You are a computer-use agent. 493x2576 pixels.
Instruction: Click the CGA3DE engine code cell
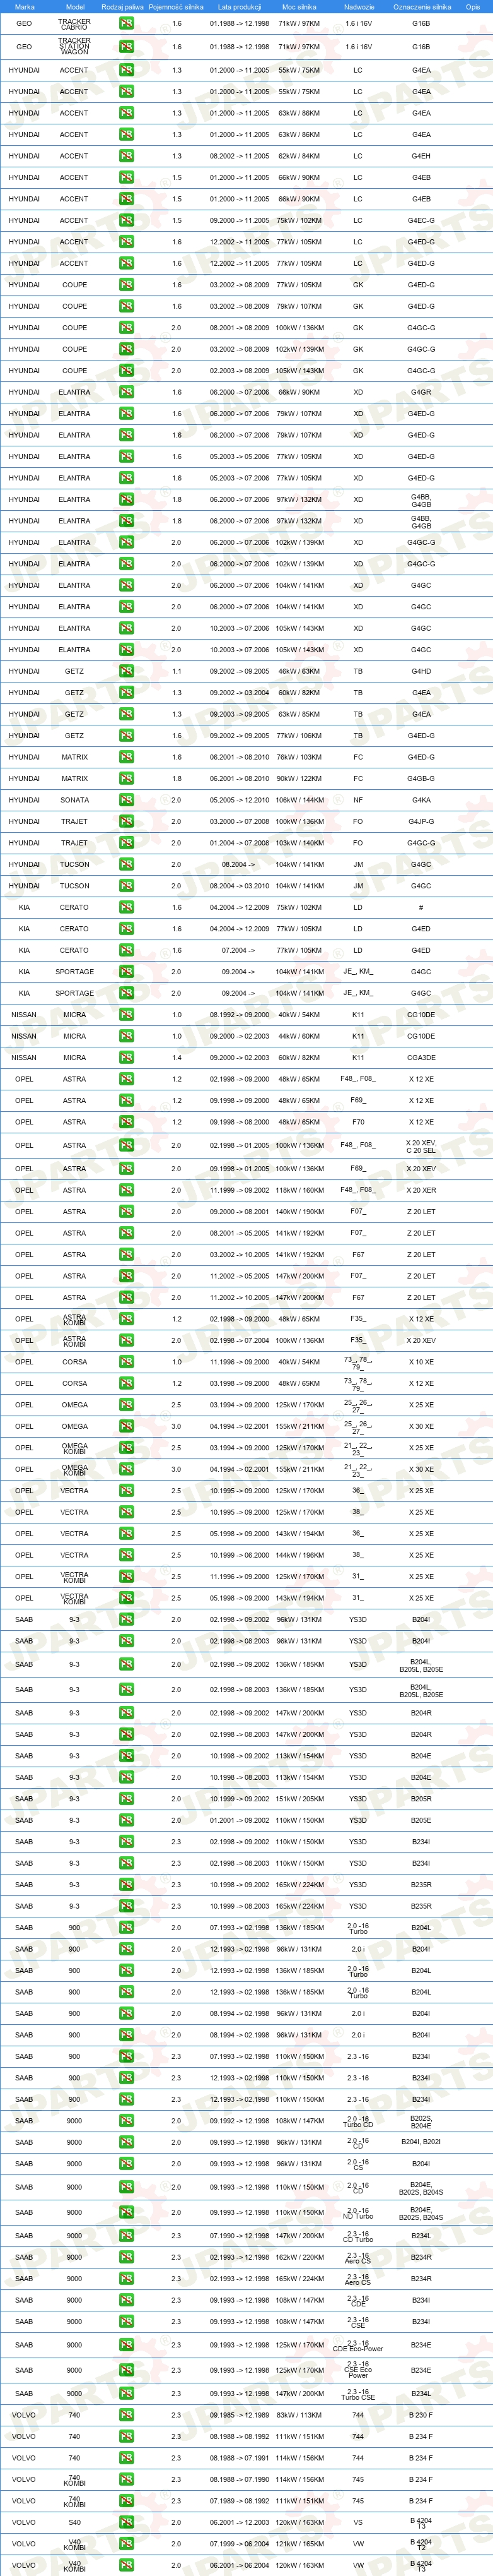pos(421,1057)
